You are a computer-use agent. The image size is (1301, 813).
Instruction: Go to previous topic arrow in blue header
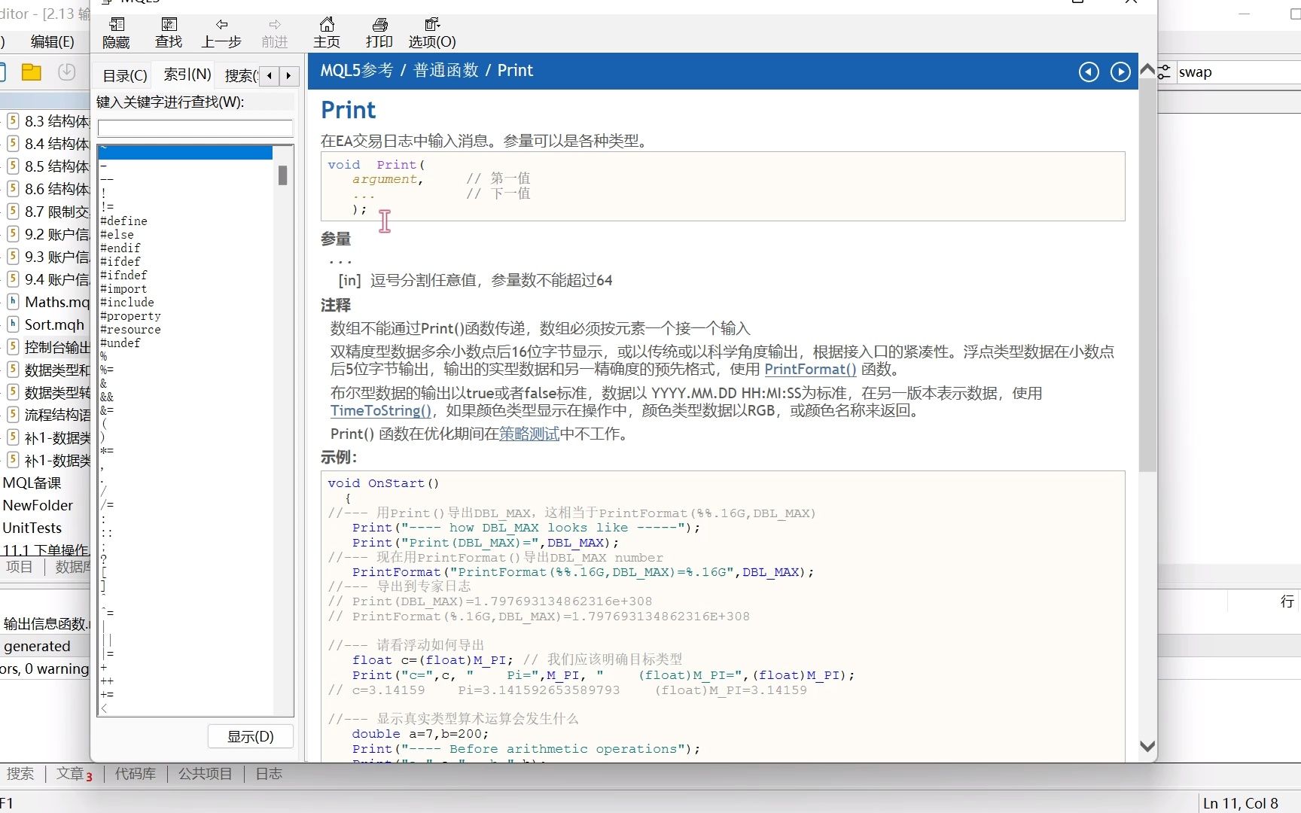click(1089, 72)
